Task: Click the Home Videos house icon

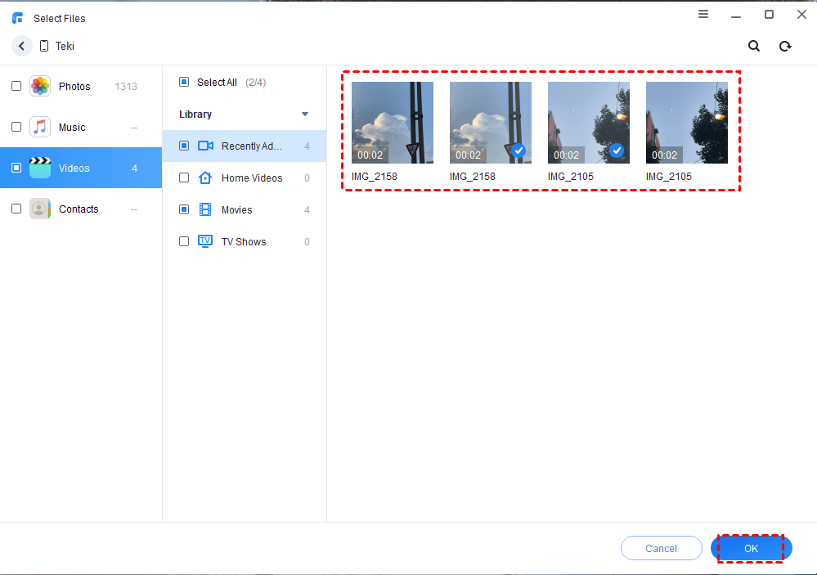Action: (x=205, y=178)
